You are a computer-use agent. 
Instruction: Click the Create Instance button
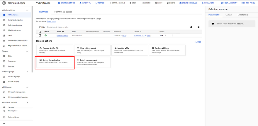pos(67,3)
